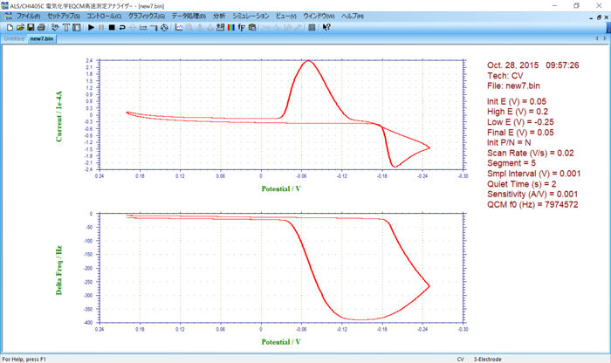Open the ウインドウ (Window) menu

(x=319, y=16)
